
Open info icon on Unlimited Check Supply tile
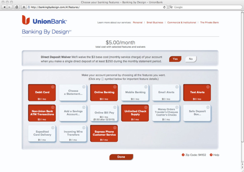(146, 107)
